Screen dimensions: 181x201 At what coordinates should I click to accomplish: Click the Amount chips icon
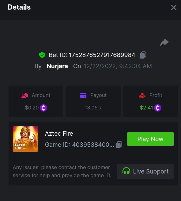[x=24, y=95]
